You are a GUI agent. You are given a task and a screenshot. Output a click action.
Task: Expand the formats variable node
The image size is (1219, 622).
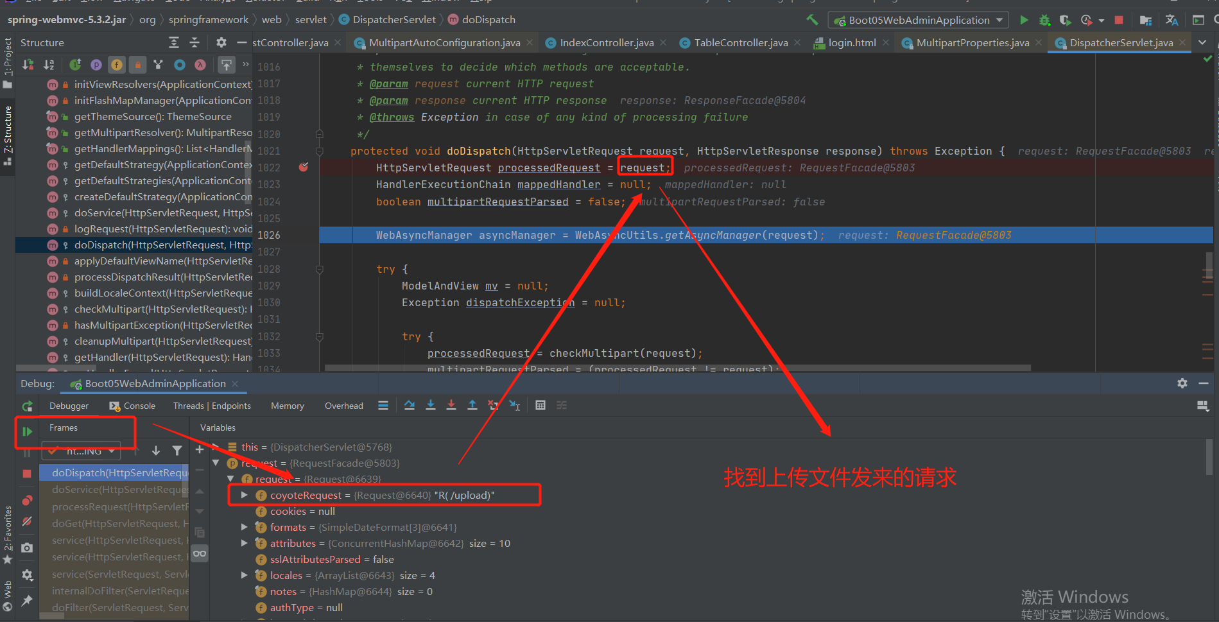[x=244, y=527]
